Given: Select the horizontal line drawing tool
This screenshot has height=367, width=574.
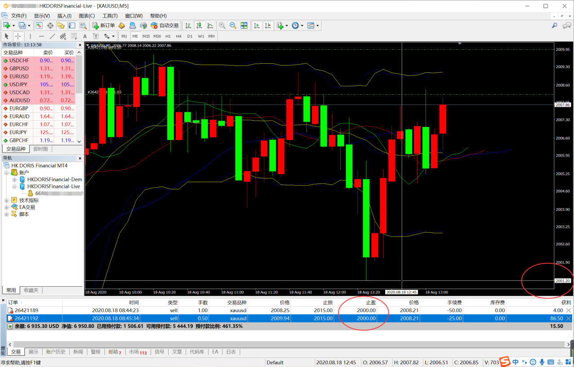Looking at the screenshot, I should point(41,36).
